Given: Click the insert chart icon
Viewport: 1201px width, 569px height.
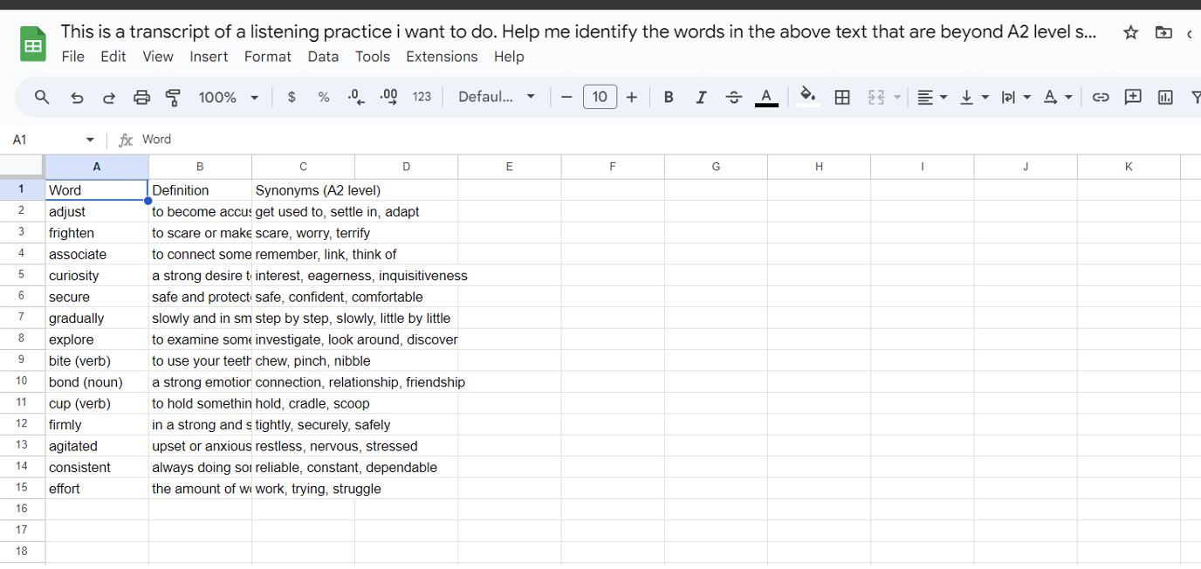Looking at the screenshot, I should (x=1165, y=97).
